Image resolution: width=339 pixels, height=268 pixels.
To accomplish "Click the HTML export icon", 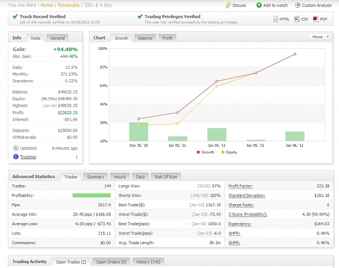I will point(276,19).
